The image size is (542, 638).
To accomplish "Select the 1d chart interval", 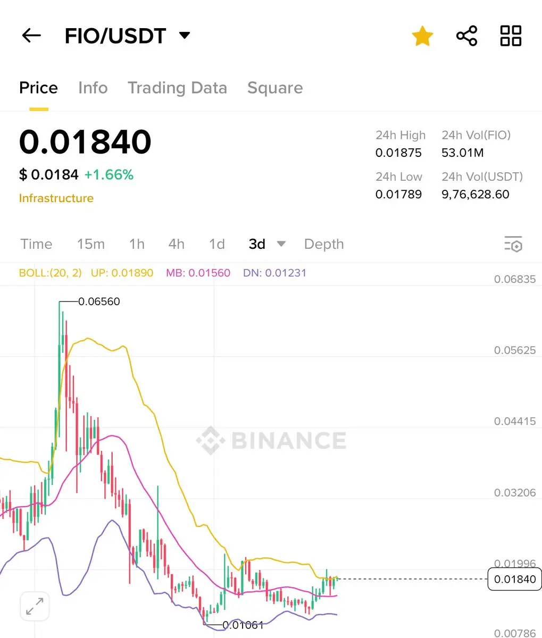I will click(217, 244).
